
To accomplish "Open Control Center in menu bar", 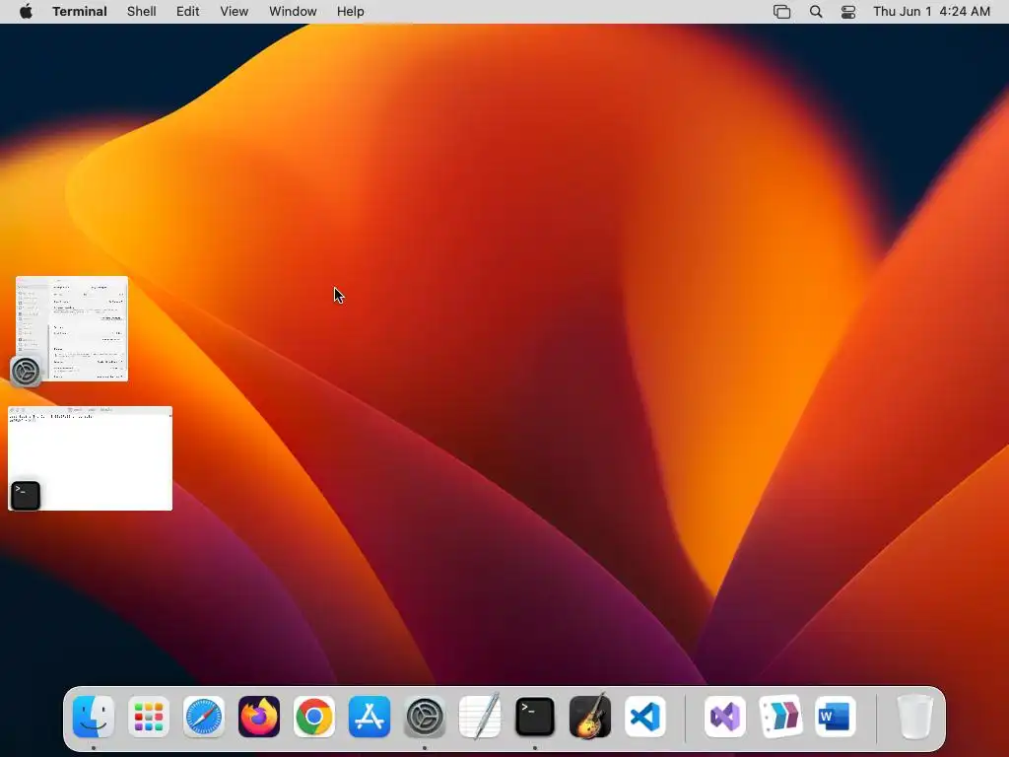I will pyautogui.click(x=848, y=12).
